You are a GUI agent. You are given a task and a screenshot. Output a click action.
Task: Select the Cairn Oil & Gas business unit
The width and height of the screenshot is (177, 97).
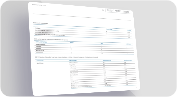[40, 63]
